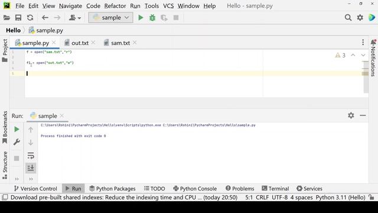Click the Run with Coverage icon
Viewport: 378px width, 213px height.
point(164,18)
